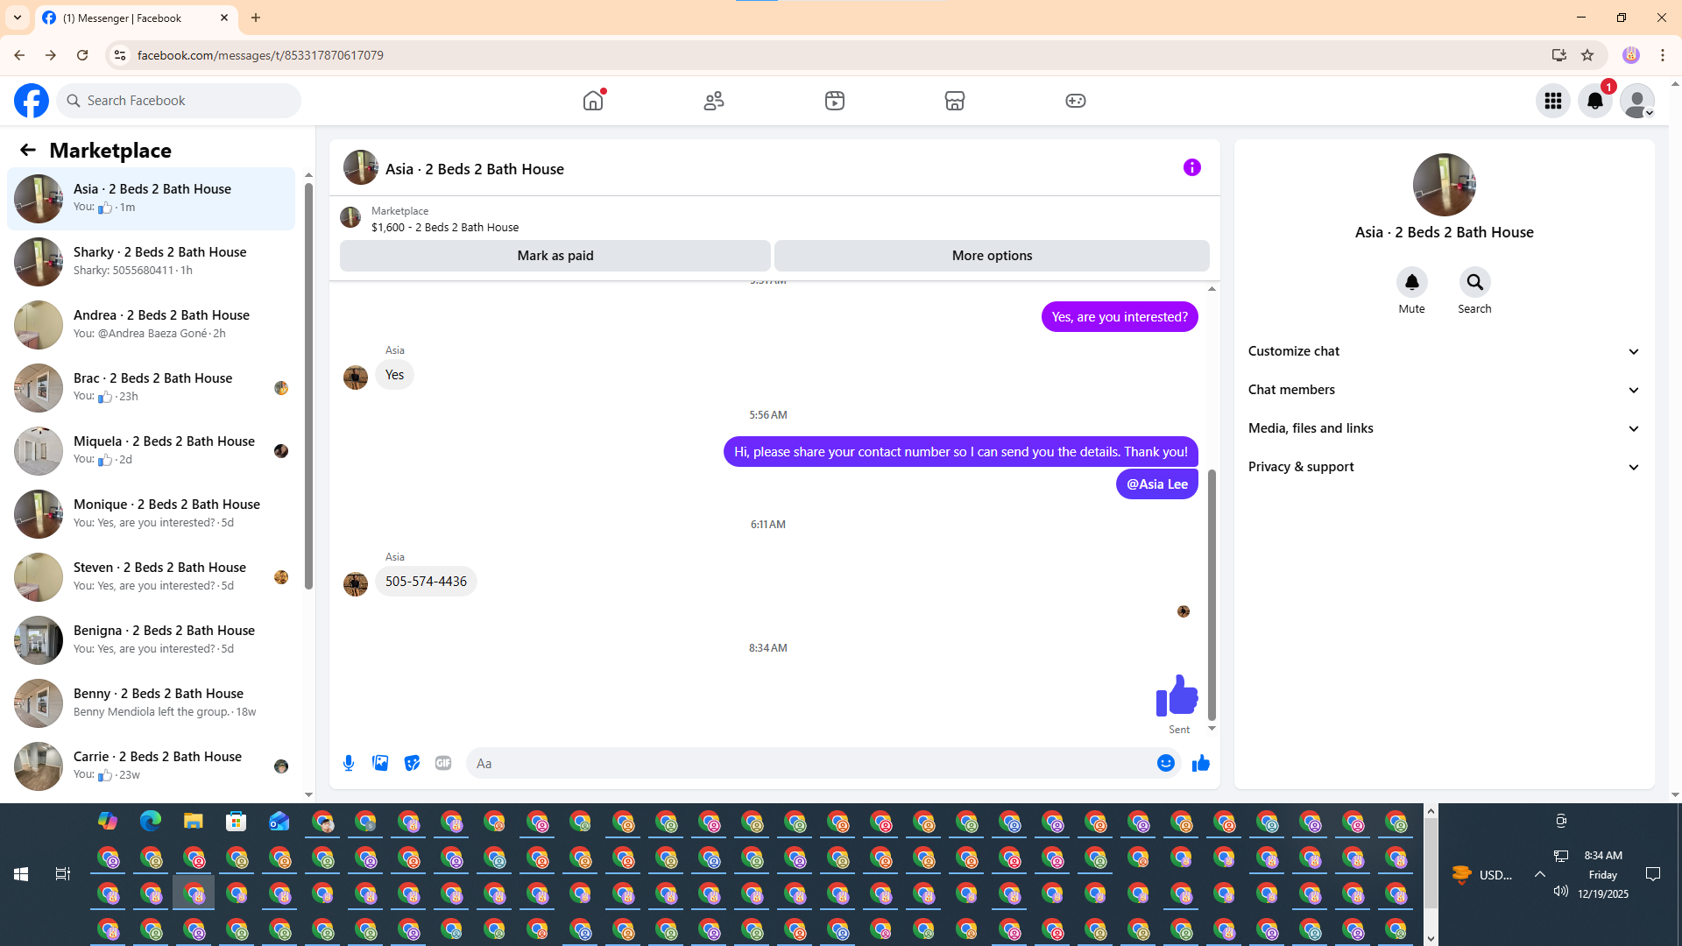Open the Facebook notifications bell

pos(1594,101)
